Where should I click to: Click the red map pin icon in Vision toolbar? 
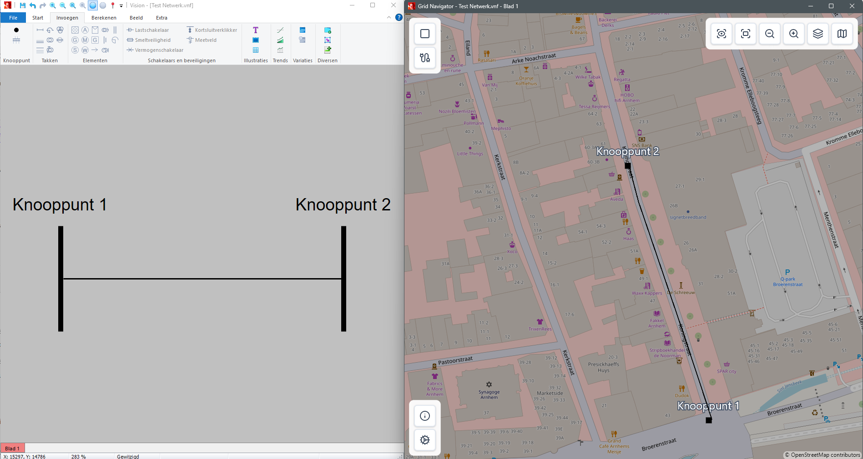click(x=113, y=5)
